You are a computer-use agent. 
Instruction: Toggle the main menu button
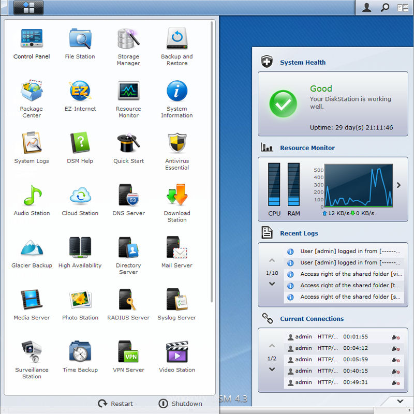point(28,7)
